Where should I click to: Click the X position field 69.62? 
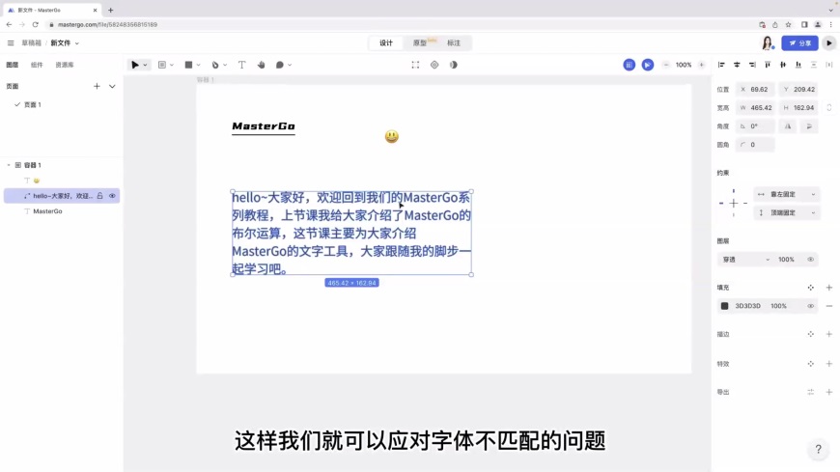[x=755, y=90]
